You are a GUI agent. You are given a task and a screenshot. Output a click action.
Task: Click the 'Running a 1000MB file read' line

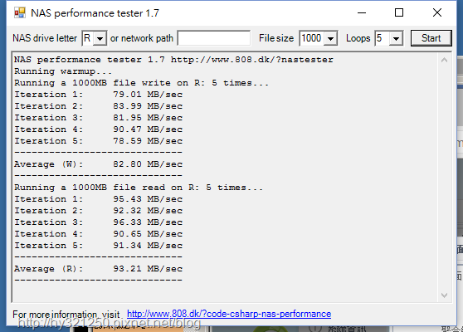pyautogui.click(x=139, y=188)
